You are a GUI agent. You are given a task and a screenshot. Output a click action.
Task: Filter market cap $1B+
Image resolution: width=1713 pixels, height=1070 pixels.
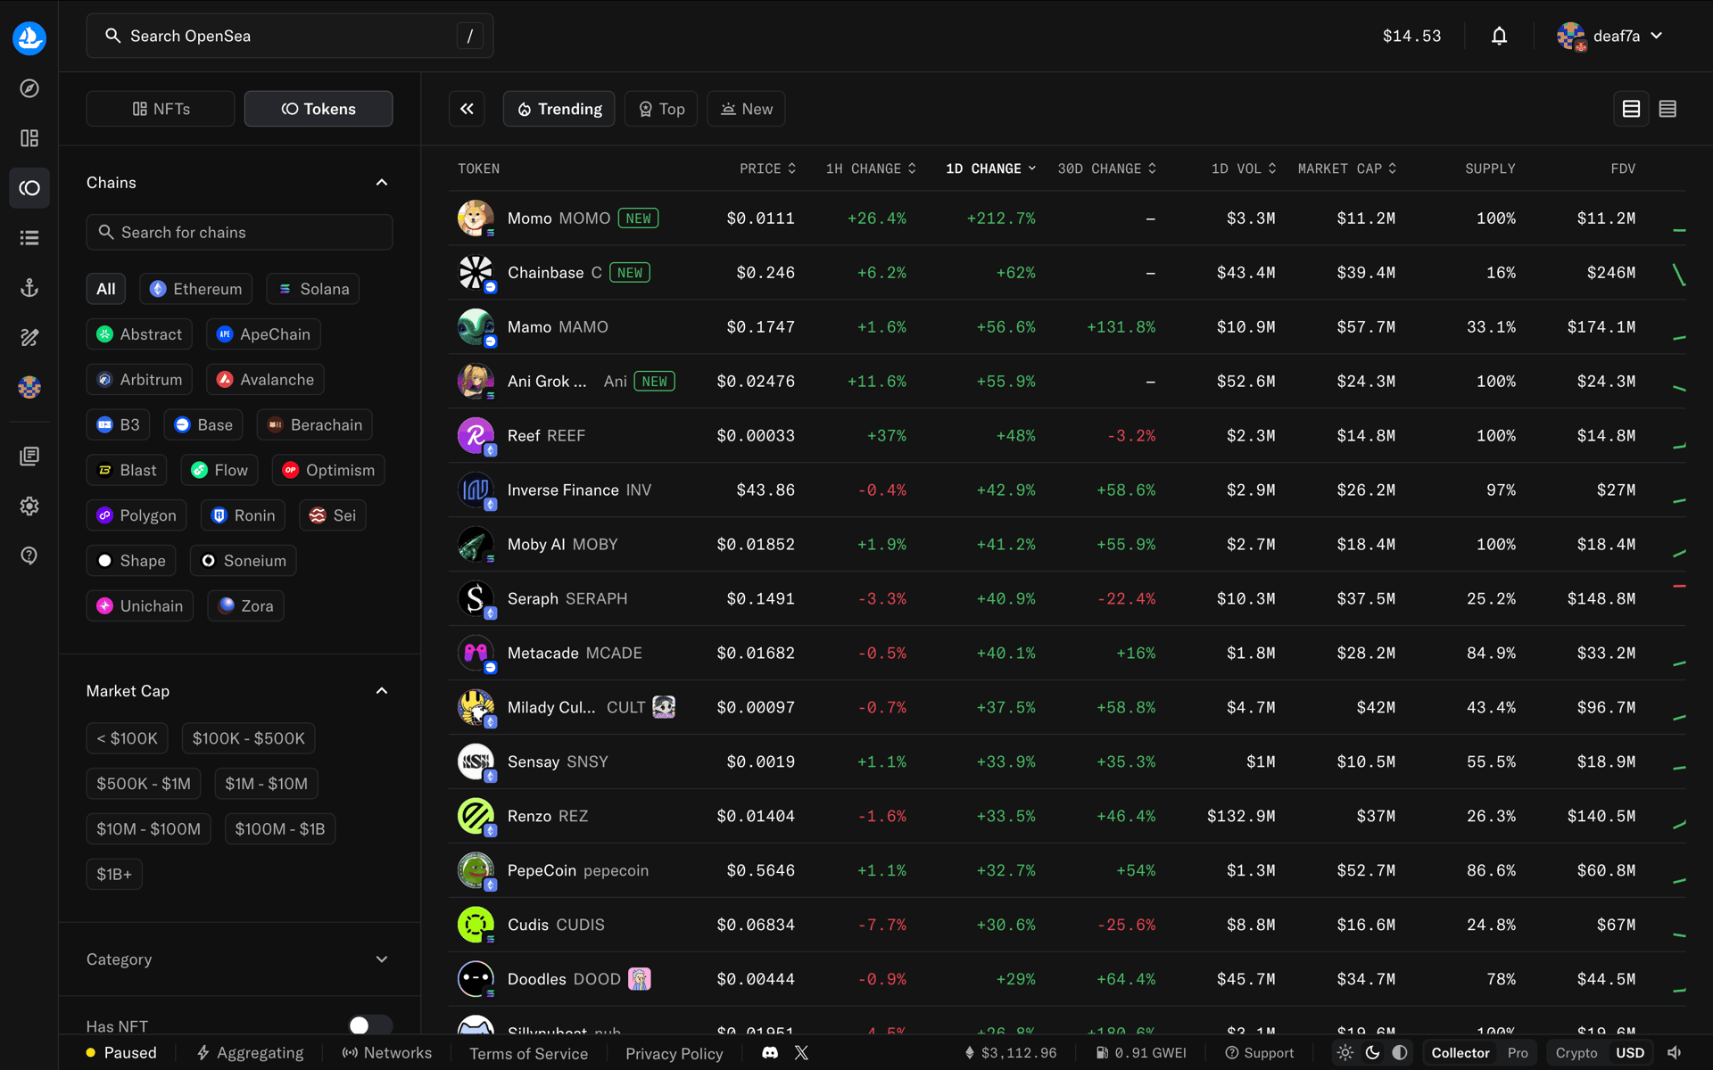(114, 874)
